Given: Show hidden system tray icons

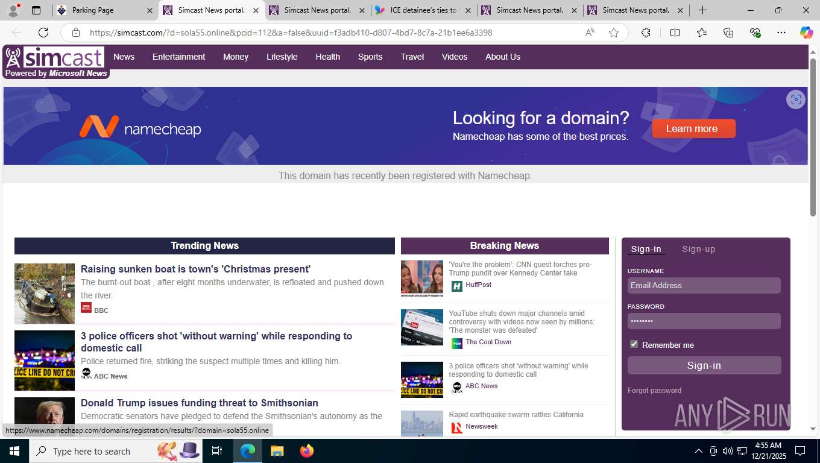Looking at the screenshot, I should (698, 451).
